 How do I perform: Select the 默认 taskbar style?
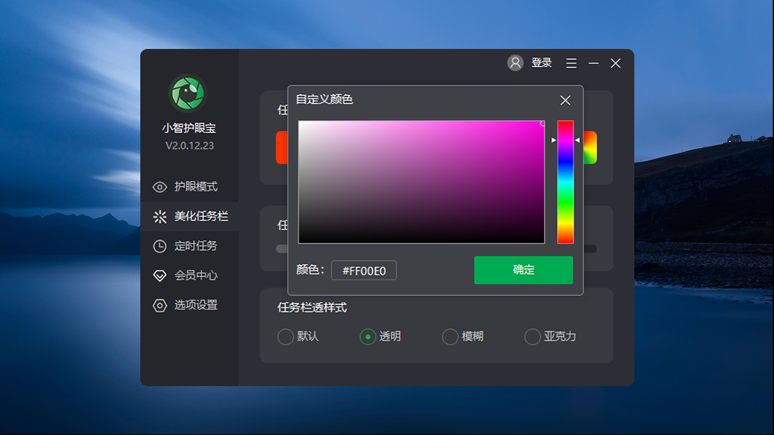pos(285,337)
